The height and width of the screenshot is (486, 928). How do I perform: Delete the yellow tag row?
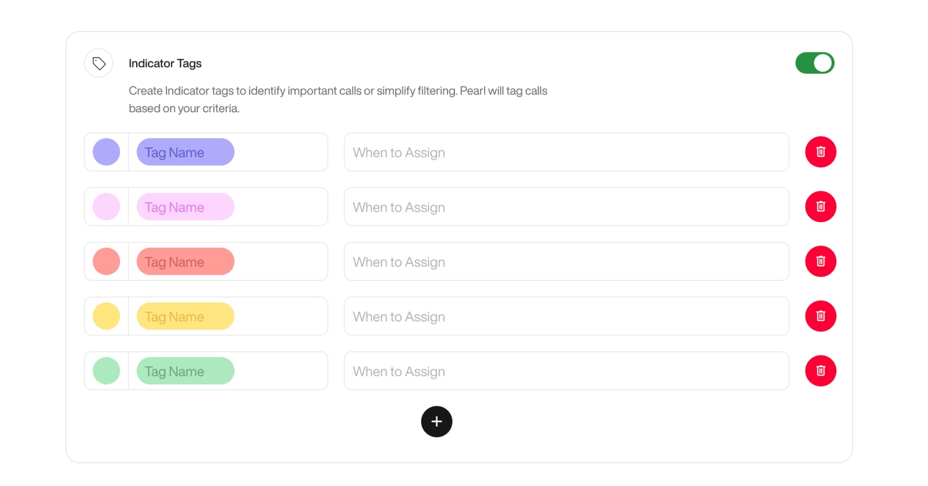pos(820,315)
